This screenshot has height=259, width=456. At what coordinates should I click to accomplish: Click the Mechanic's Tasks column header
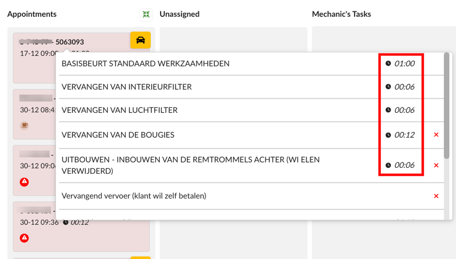(x=341, y=14)
